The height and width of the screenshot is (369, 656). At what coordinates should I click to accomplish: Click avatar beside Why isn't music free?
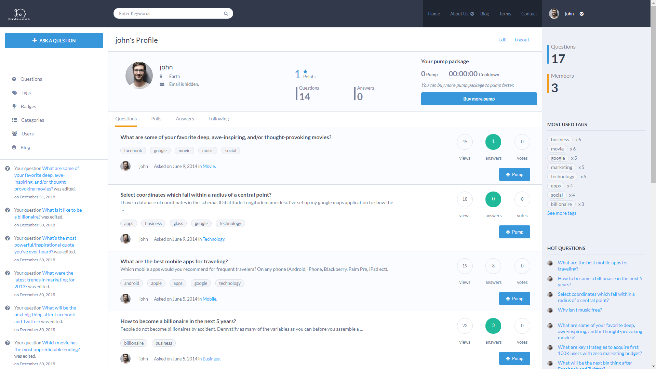tap(550, 310)
